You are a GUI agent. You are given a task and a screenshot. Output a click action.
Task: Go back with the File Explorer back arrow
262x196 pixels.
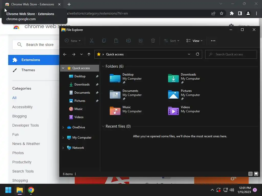(x=65, y=54)
